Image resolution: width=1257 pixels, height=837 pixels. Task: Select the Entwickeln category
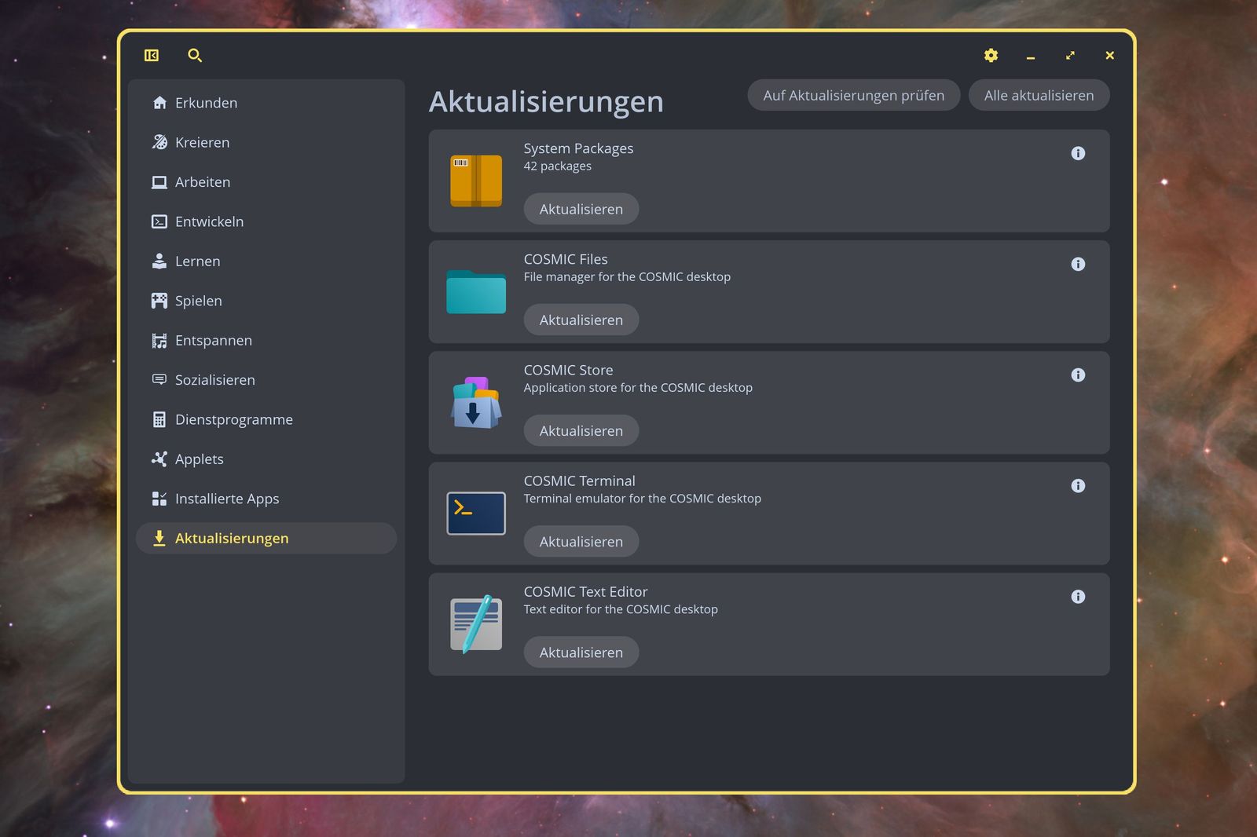pos(266,221)
